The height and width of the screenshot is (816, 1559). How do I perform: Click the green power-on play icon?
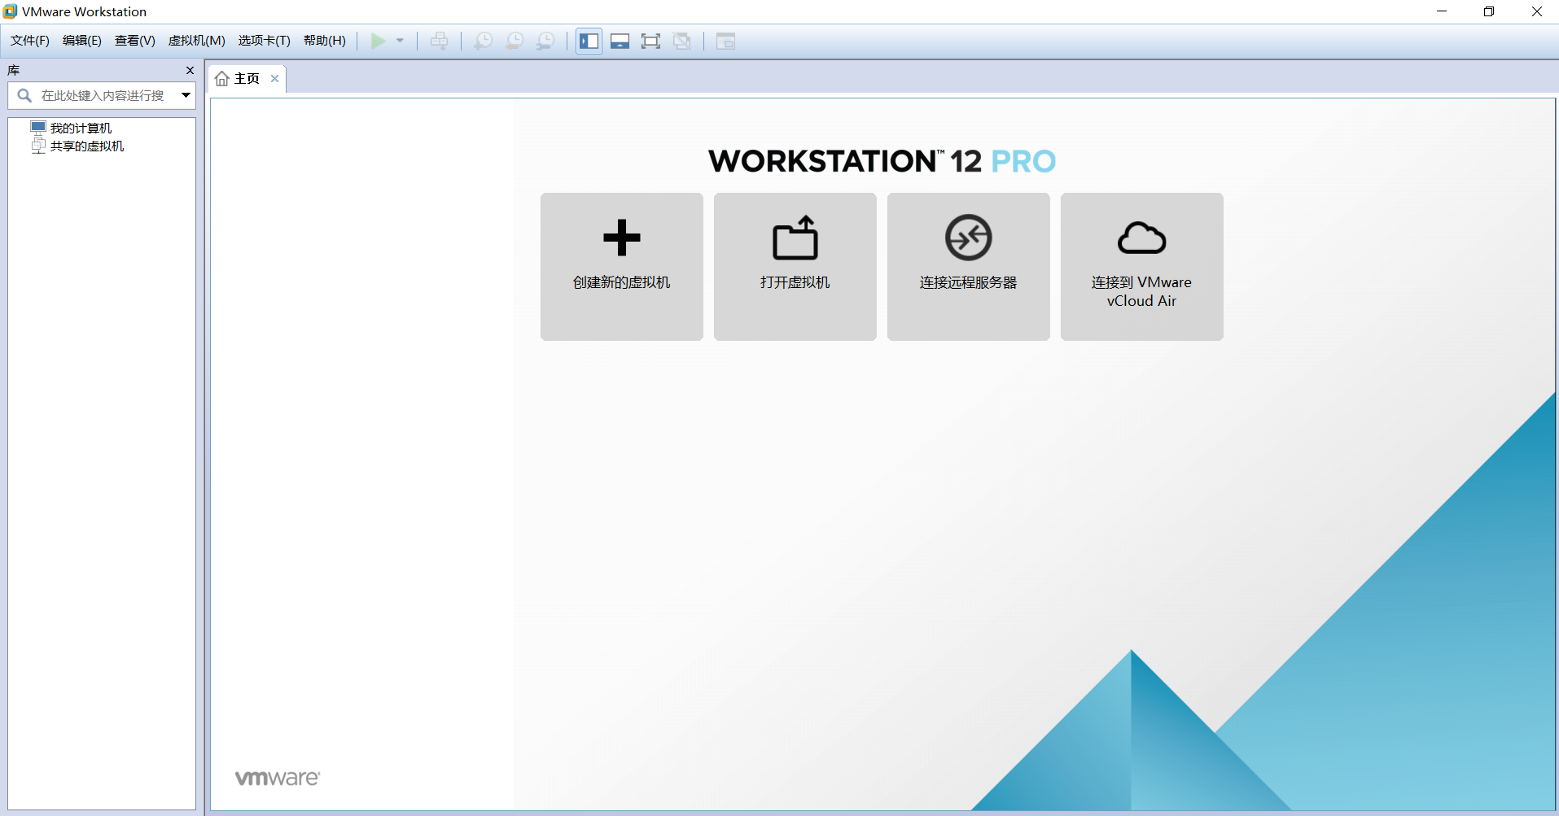(x=378, y=41)
